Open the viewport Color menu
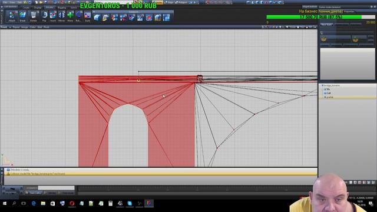 33,27
